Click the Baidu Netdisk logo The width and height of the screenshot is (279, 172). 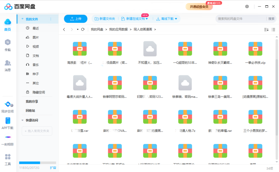tap(20, 6)
